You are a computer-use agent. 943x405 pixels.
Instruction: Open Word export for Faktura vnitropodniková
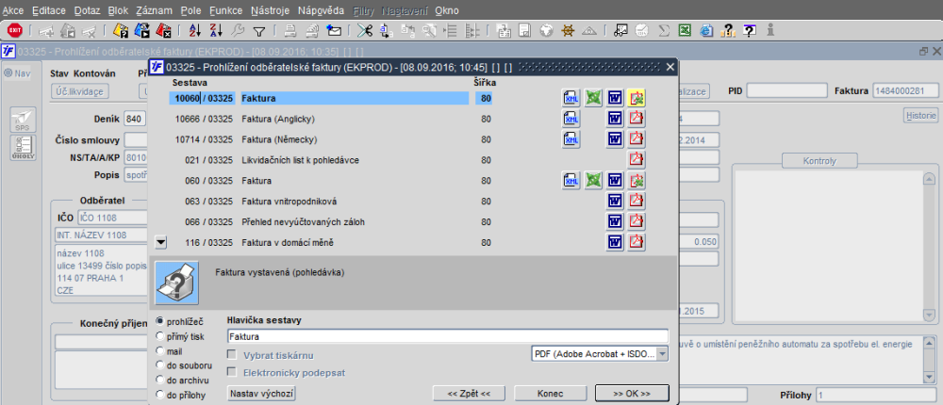(615, 200)
